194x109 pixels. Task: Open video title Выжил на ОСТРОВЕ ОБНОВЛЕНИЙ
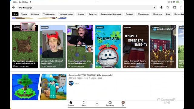pyautogui.click(x=91, y=75)
